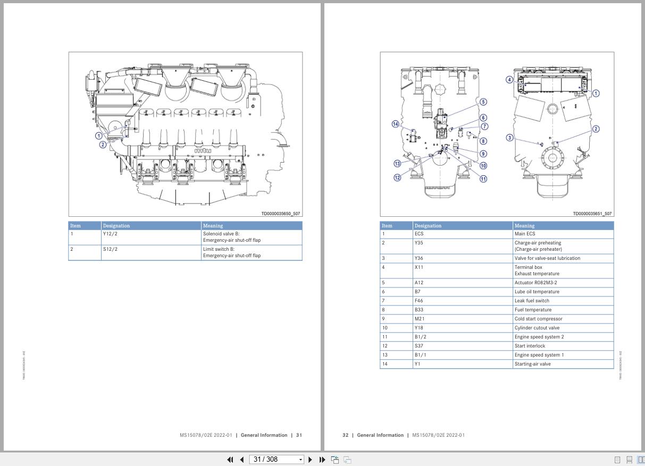This screenshot has height=466, width=645.
Task: Click the B33 designation cell
Action: pos(463,310)
